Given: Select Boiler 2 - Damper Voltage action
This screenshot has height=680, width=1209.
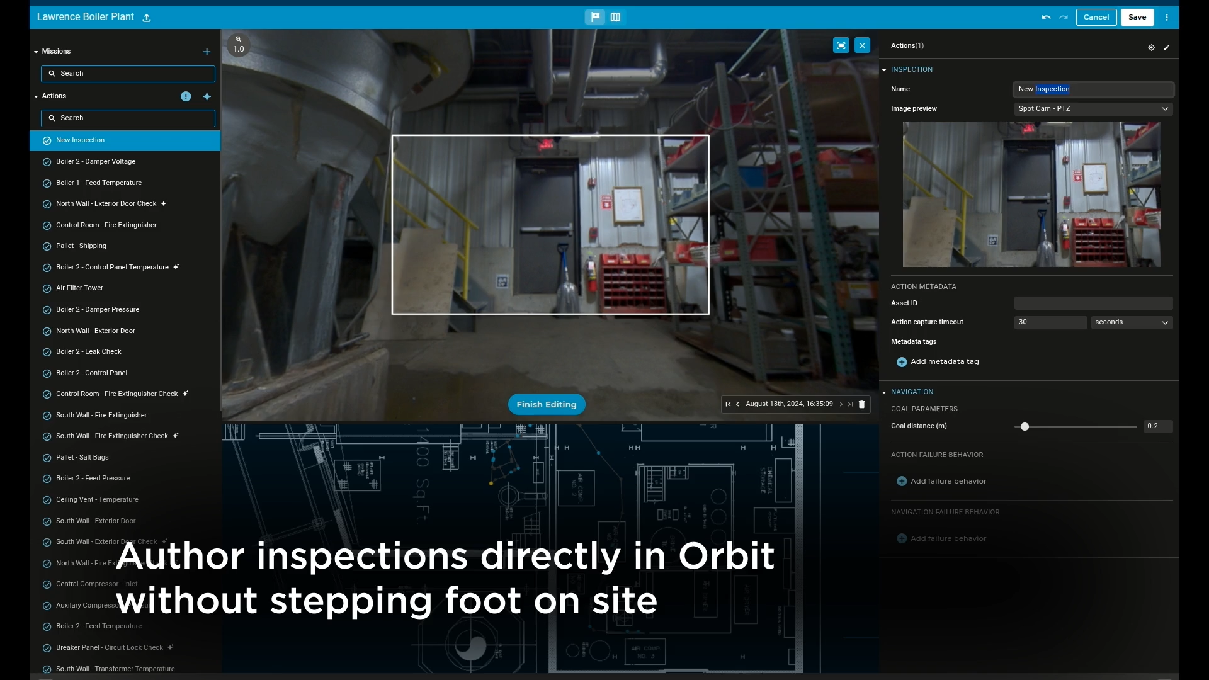Looking at the screenshot, I should click(96, 162).
